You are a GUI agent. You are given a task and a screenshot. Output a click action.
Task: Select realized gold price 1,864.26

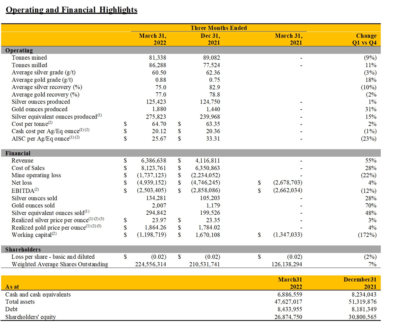pos(156,228)
